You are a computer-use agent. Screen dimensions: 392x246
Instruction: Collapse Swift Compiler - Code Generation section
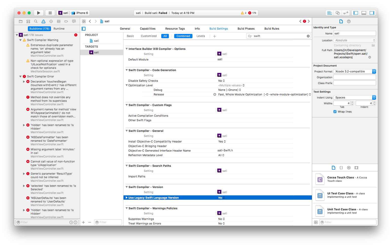coord(127,70)
